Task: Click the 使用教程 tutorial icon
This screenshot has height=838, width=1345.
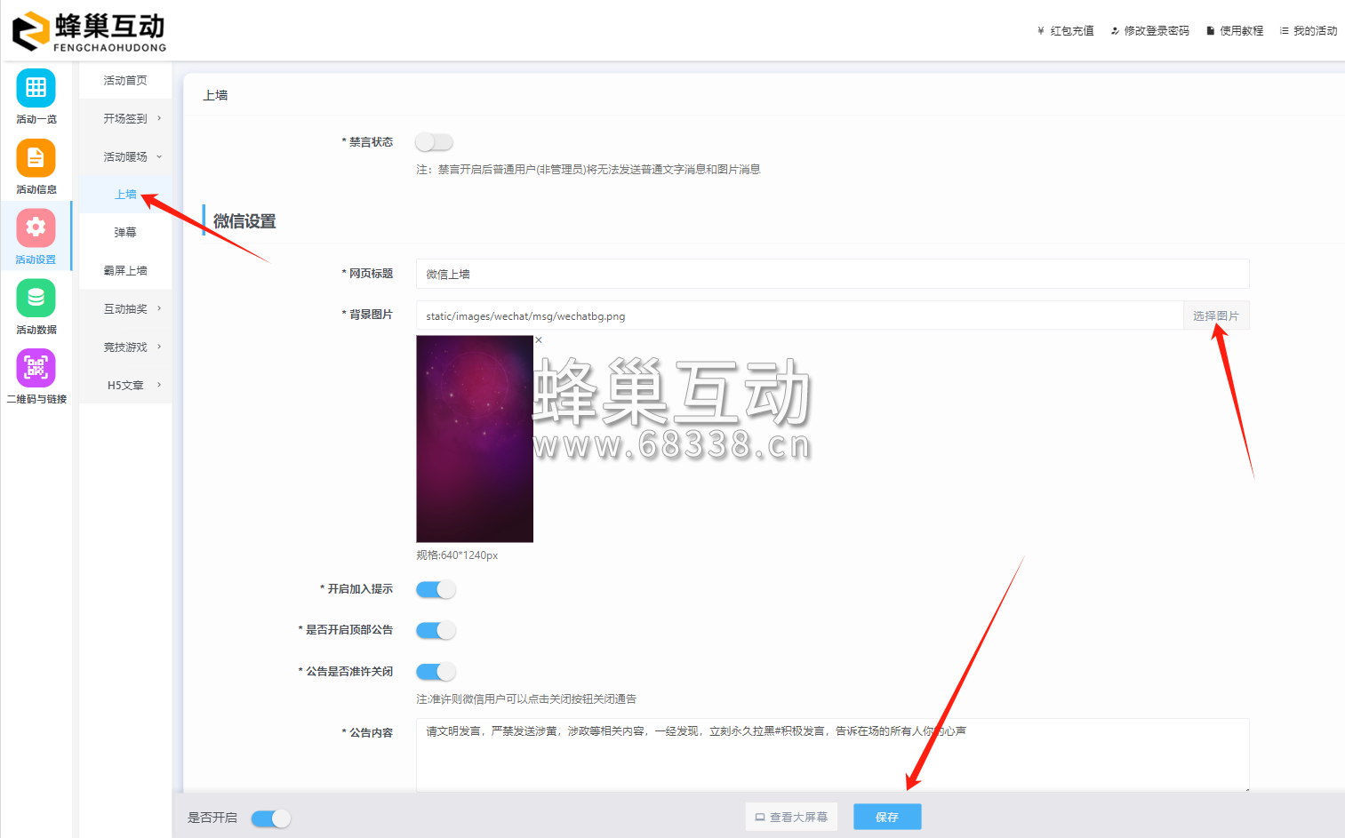Action: click(1235, 29)
